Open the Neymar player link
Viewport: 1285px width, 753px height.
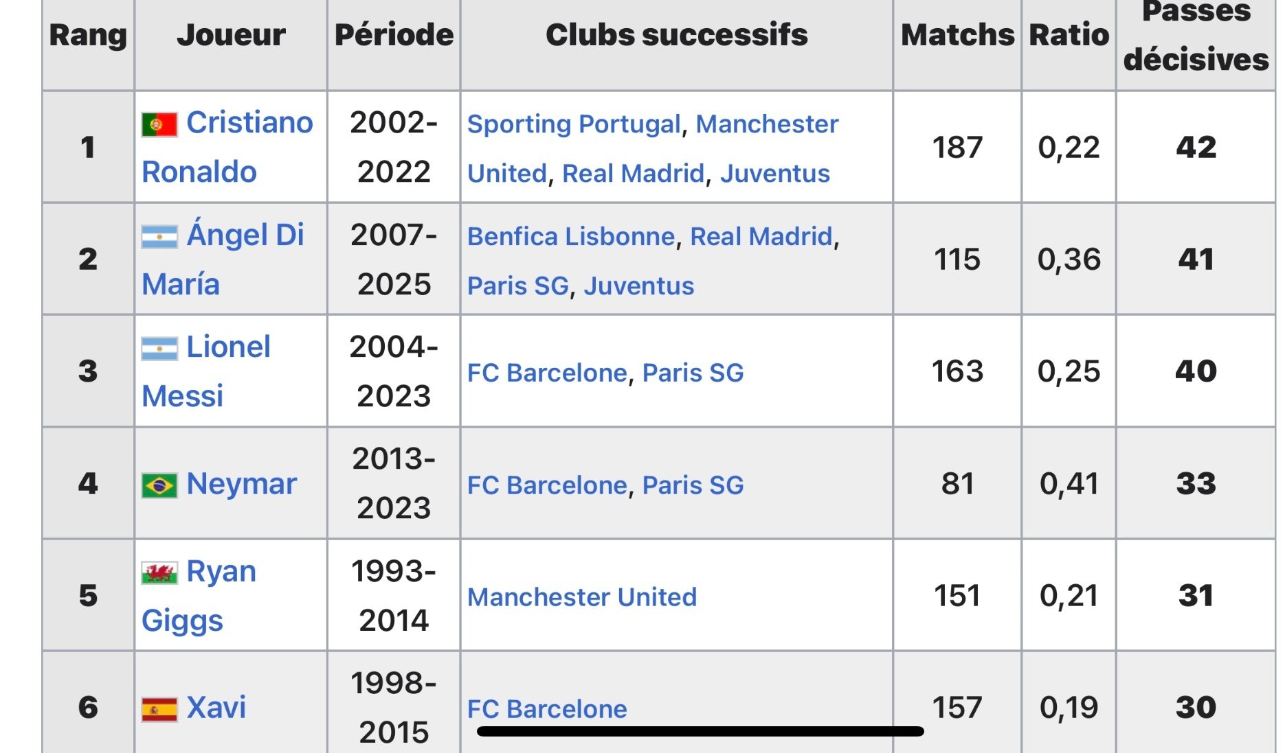coord(241,485)
